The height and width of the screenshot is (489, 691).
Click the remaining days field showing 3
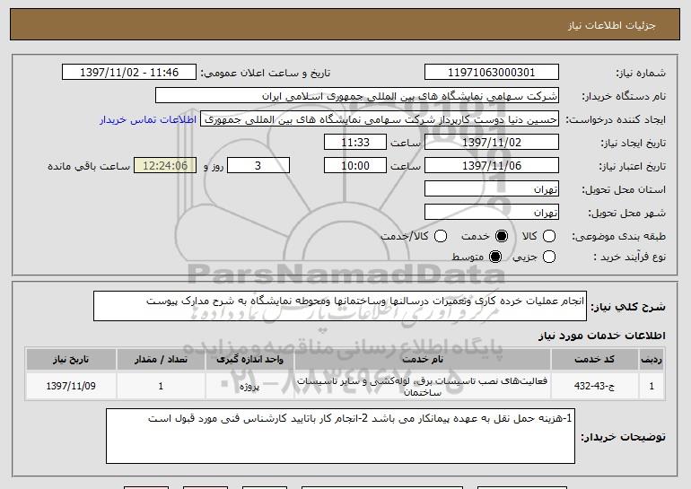click(x=258, y=166)
